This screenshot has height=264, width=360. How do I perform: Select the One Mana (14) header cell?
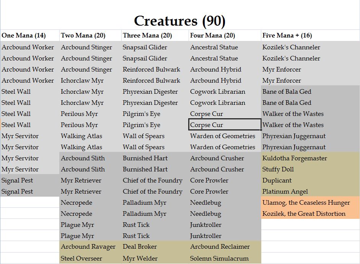point(30,35)
